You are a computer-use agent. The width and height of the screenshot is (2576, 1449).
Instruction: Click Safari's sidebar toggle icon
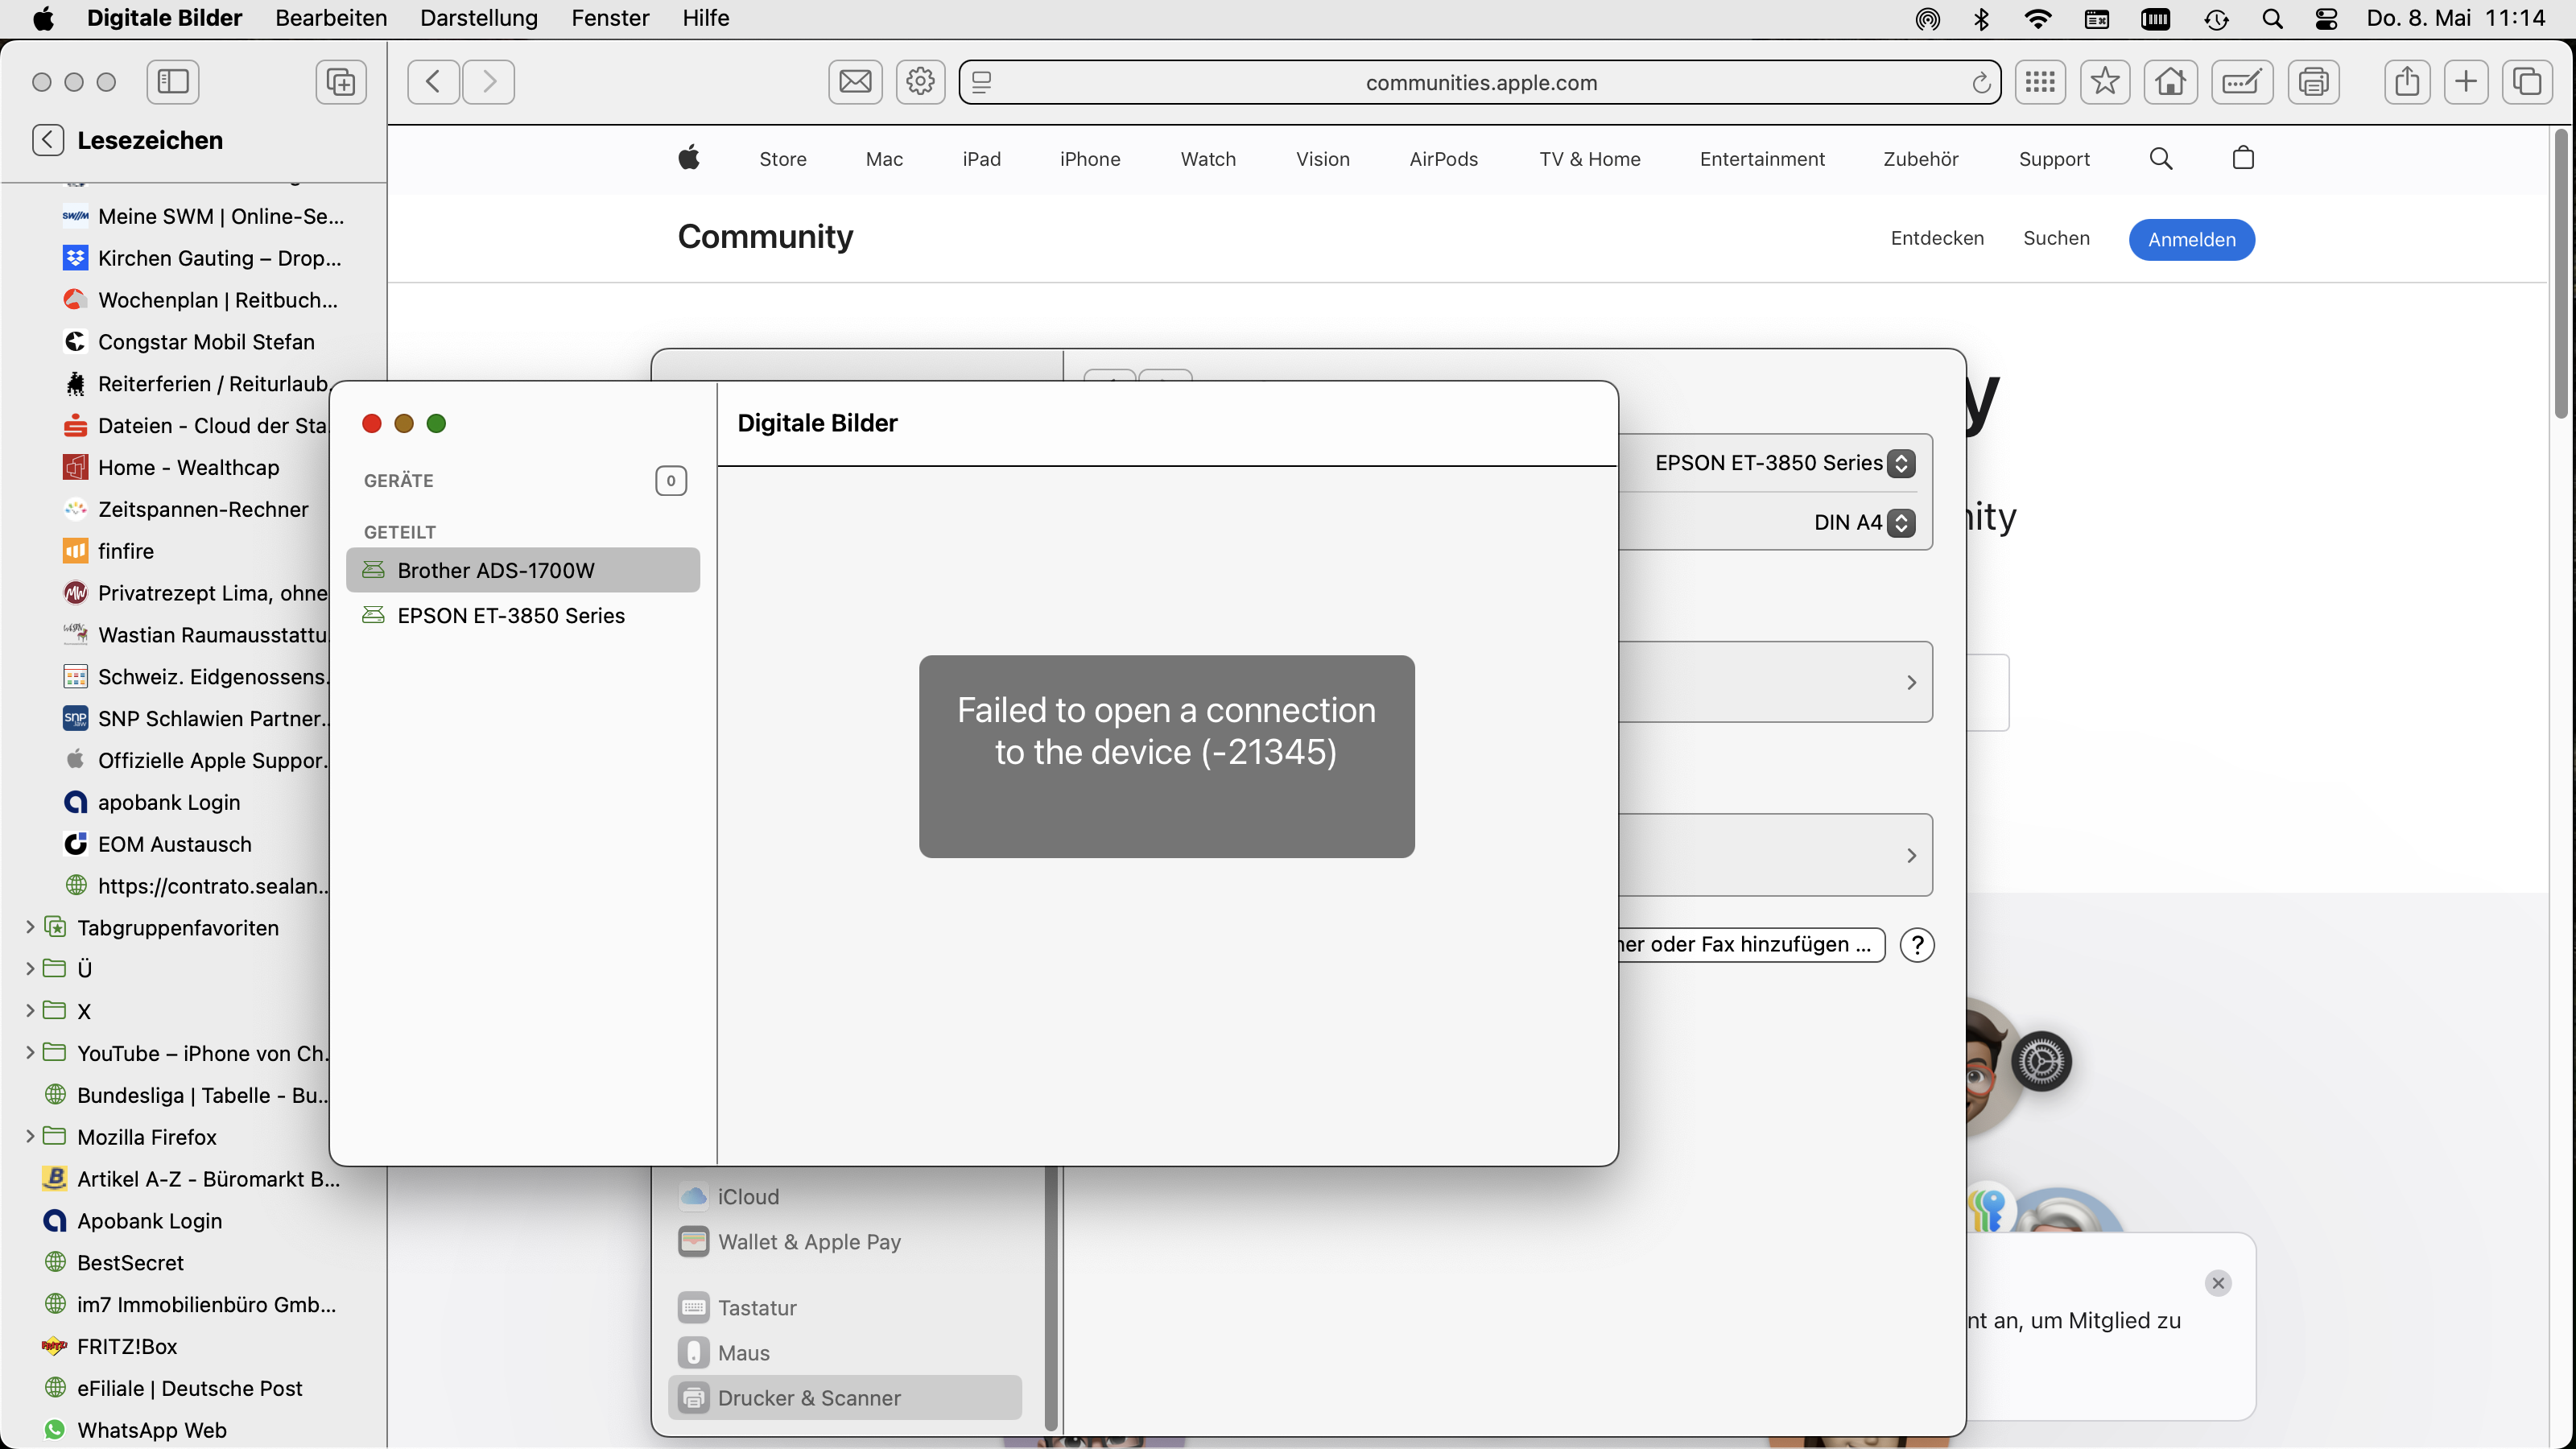pos(173,81)
